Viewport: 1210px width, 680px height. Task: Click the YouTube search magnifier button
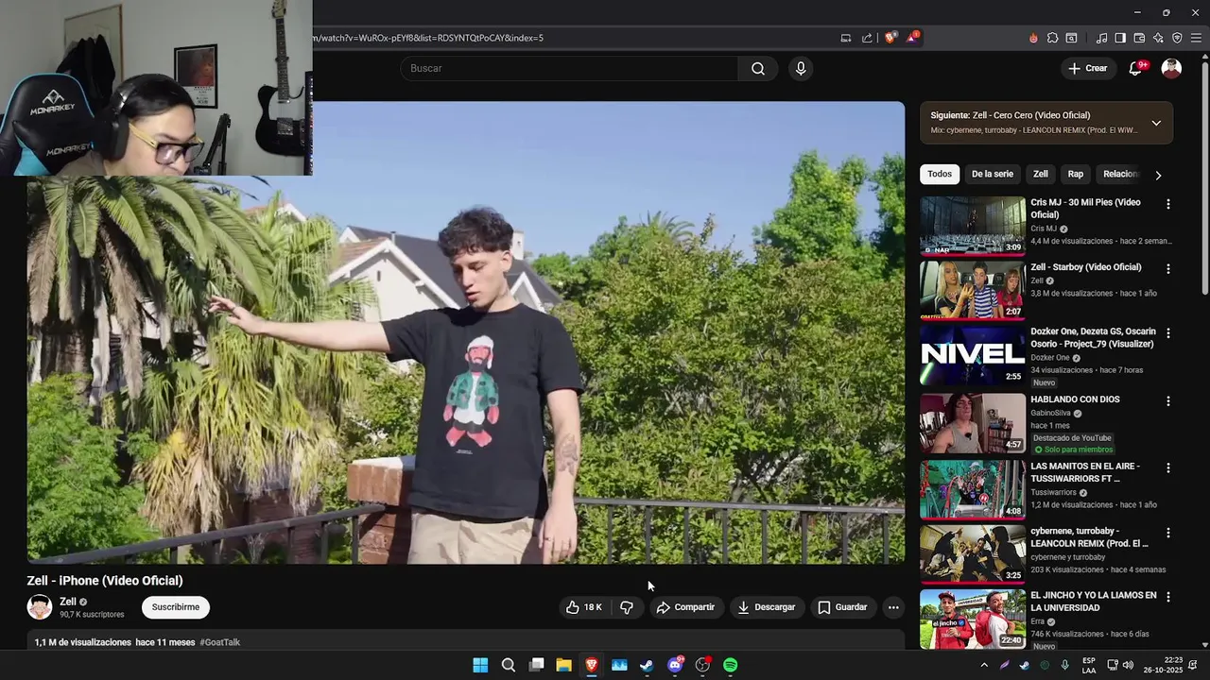tap(758, 68)
